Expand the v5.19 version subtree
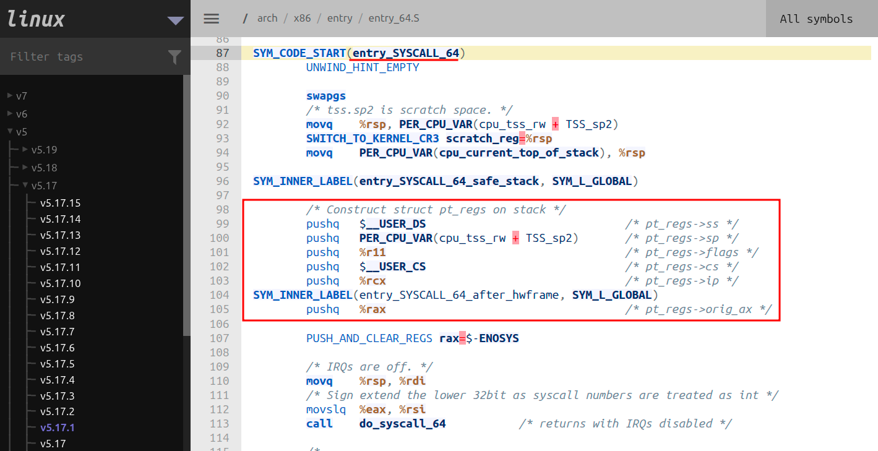 pos(25,150)
